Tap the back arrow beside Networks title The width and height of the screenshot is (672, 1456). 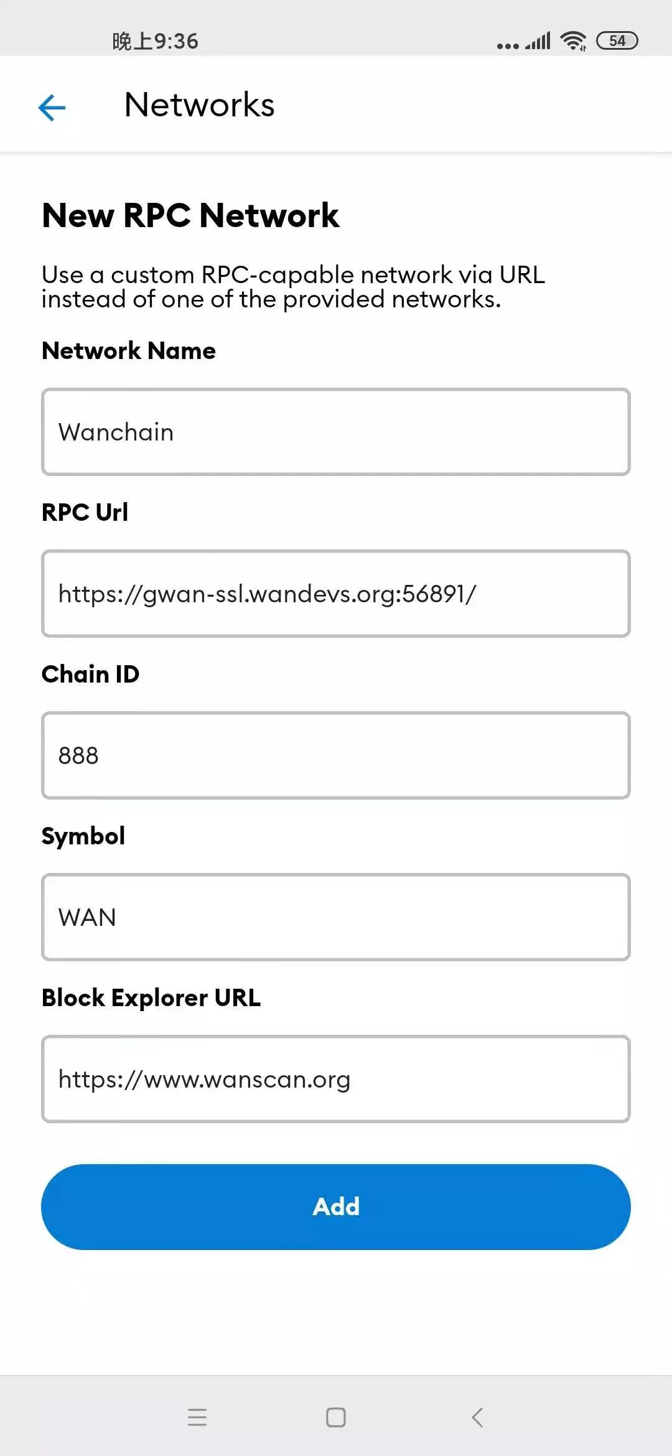click(x=52, y=106)
